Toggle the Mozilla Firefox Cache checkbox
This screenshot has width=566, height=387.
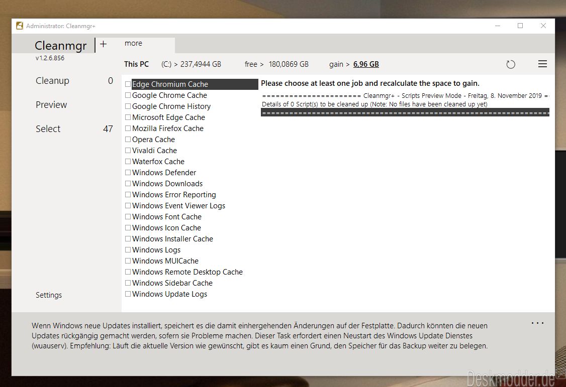(128, 128)
